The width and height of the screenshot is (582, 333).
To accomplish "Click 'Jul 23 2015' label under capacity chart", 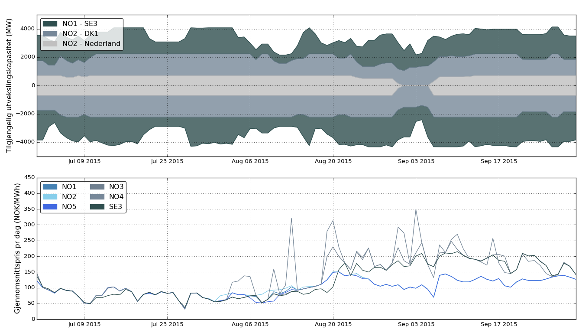I will tap(167, 161).
